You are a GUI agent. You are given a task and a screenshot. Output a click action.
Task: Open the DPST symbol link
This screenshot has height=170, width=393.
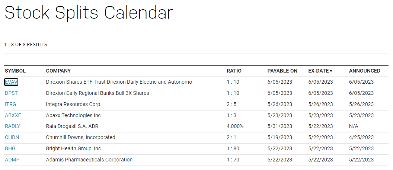coord(12,93)
